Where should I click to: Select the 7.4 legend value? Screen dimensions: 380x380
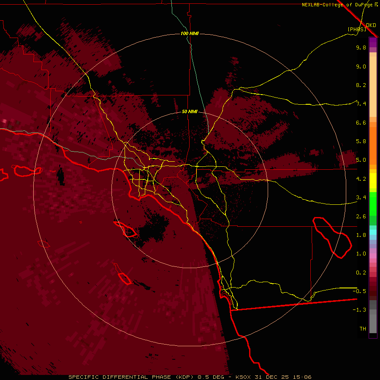[x=361, y=104]
